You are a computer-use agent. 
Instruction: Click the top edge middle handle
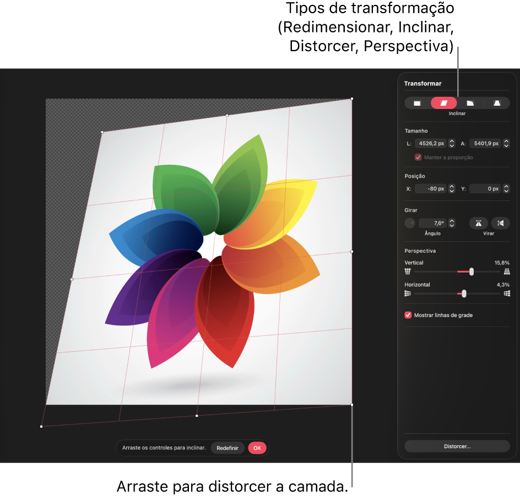[227, 115]
